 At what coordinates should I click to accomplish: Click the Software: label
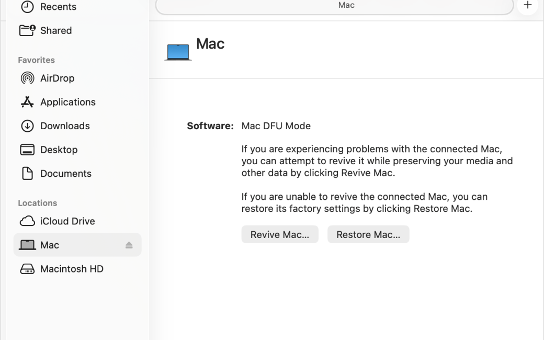click(x=210, y=126)
